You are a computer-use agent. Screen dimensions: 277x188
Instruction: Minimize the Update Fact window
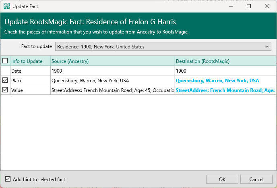[230, 6]
